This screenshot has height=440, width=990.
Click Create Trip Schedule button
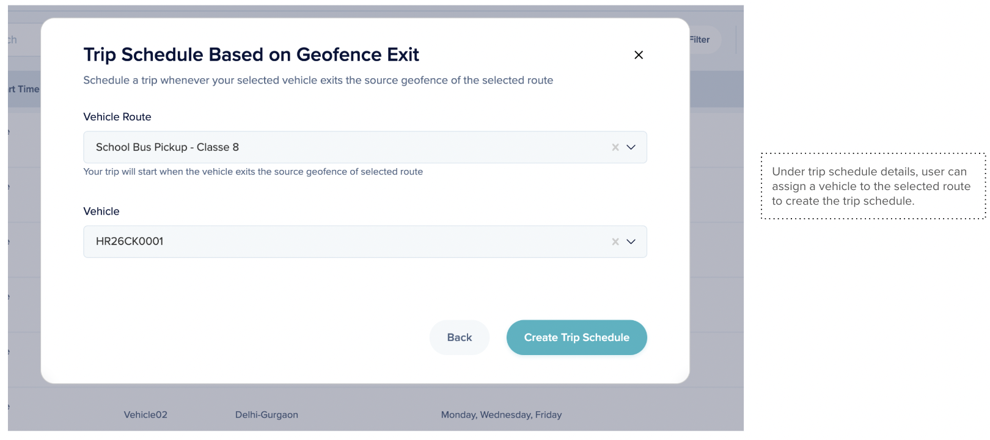click(576, 337)
